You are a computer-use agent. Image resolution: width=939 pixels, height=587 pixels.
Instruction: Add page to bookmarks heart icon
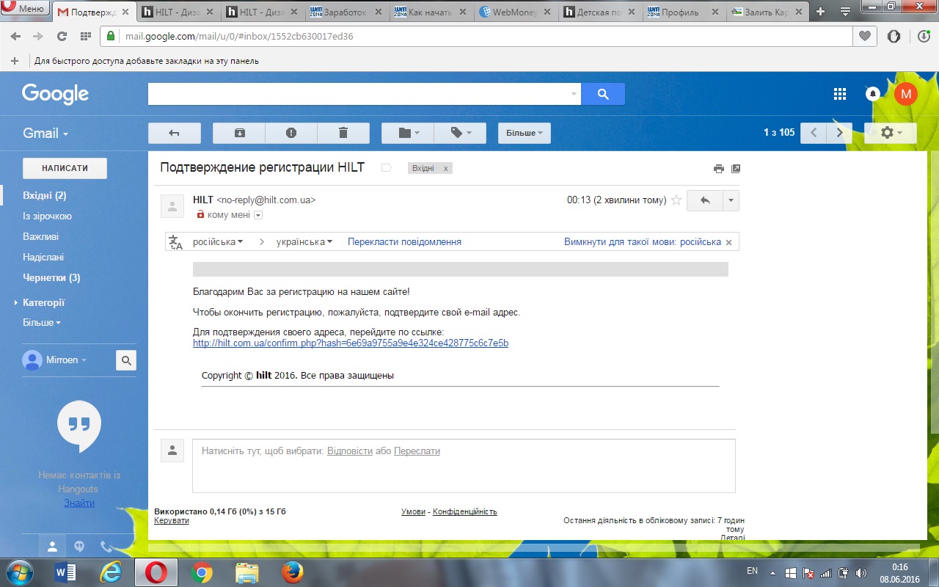(x=864, y=36)
